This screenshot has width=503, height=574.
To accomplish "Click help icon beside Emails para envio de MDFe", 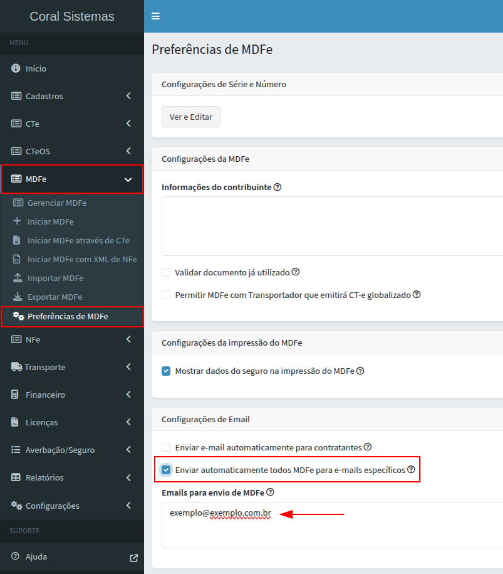I will tap(270, 492).
